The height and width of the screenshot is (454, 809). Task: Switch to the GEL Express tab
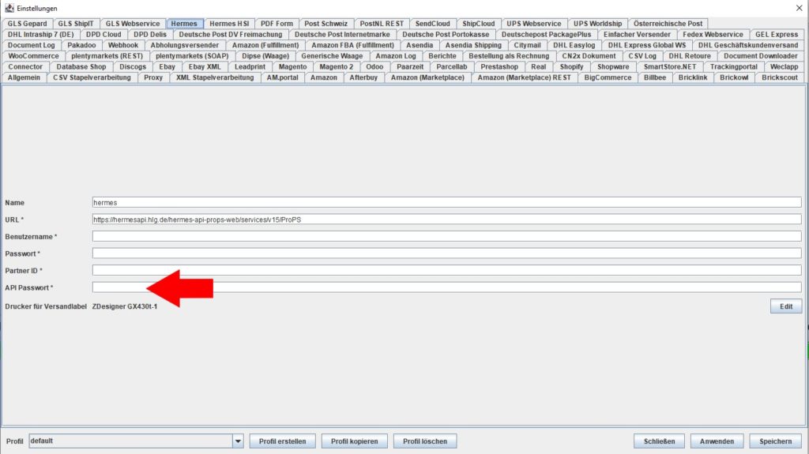777,35
